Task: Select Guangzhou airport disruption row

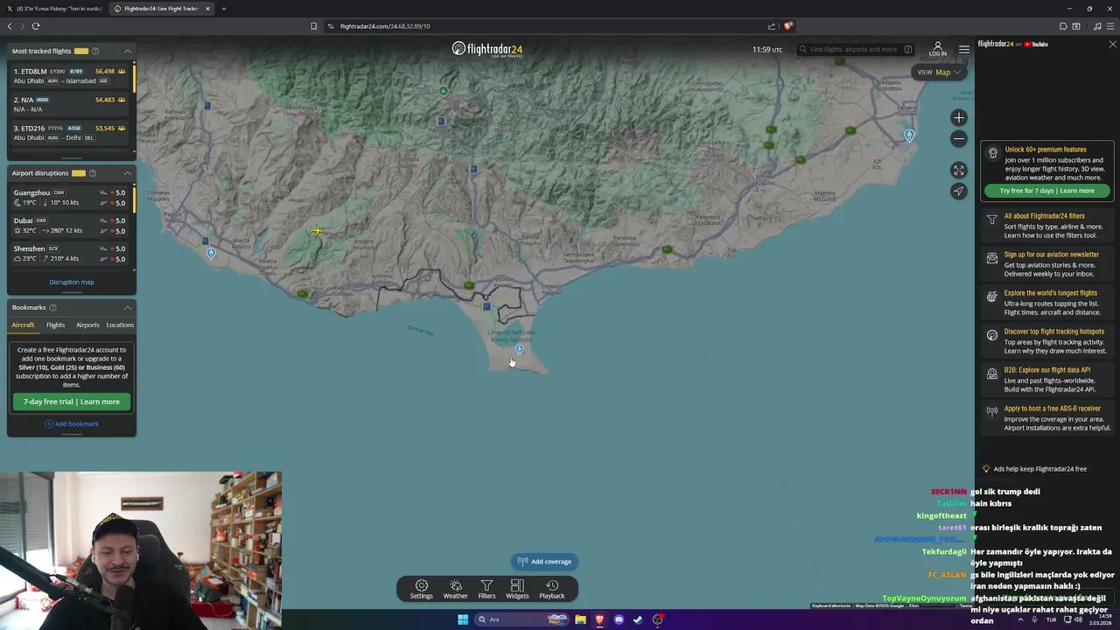Action: point(69,197)
